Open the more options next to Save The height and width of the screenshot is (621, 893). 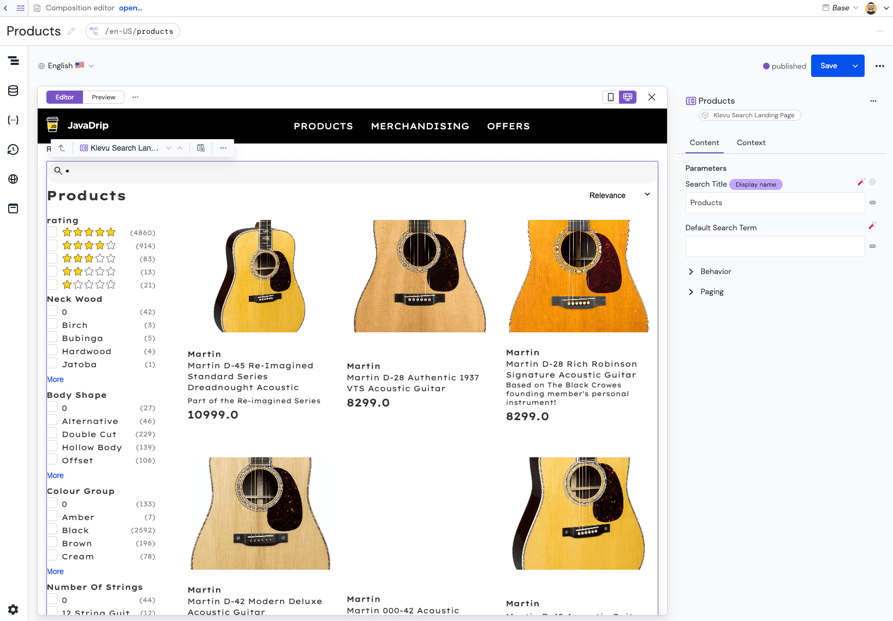click(880, 66)
